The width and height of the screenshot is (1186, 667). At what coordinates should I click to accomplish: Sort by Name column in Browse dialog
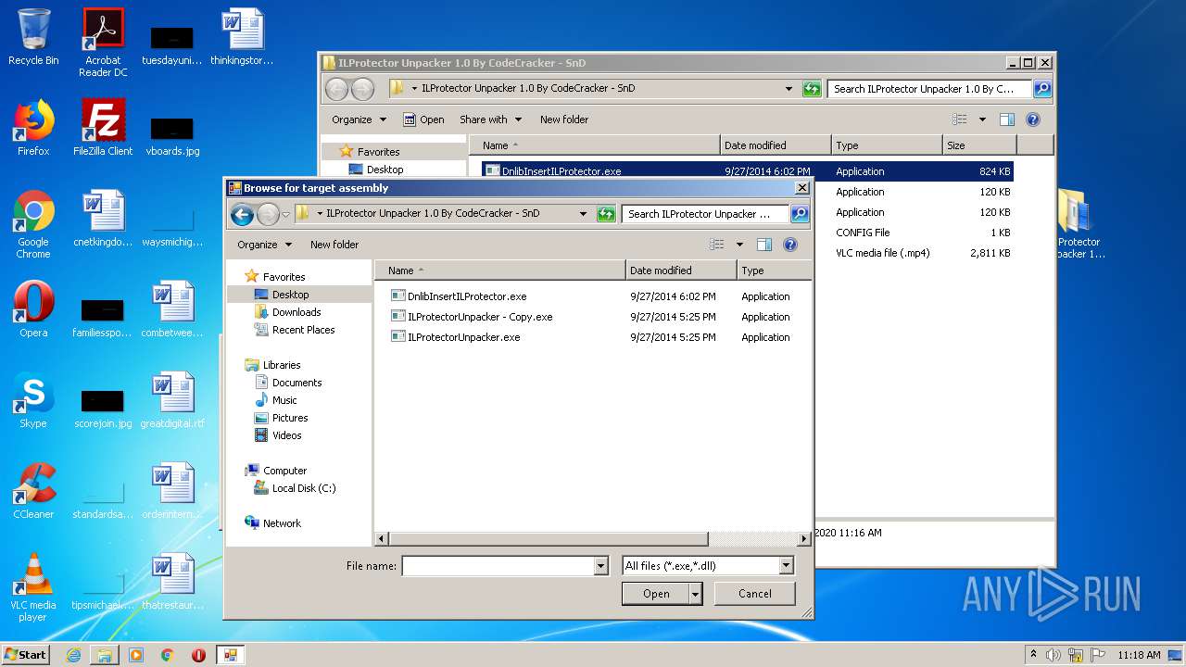[x=500, y=271]
